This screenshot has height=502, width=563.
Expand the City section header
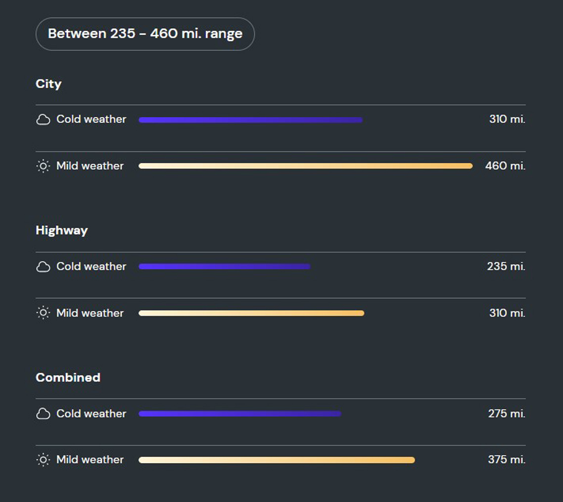48,84
